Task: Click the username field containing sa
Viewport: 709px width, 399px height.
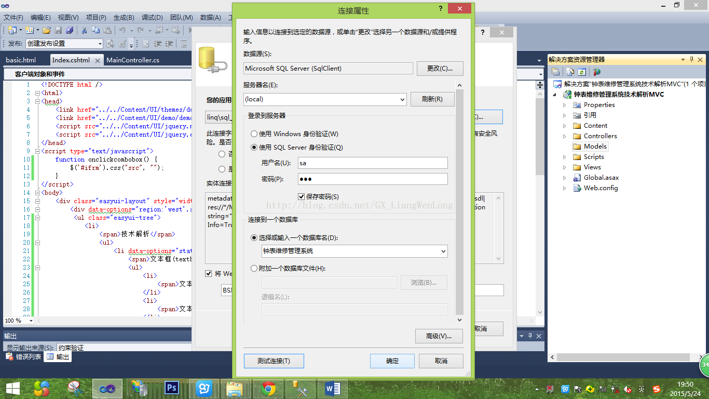Action: [x=373, y=163]
